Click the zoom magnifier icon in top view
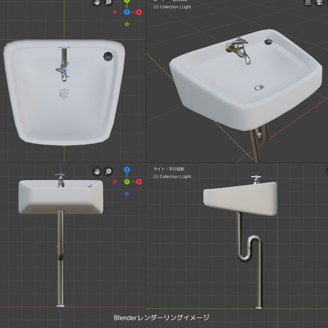The image size is (328, 328). 108,3
